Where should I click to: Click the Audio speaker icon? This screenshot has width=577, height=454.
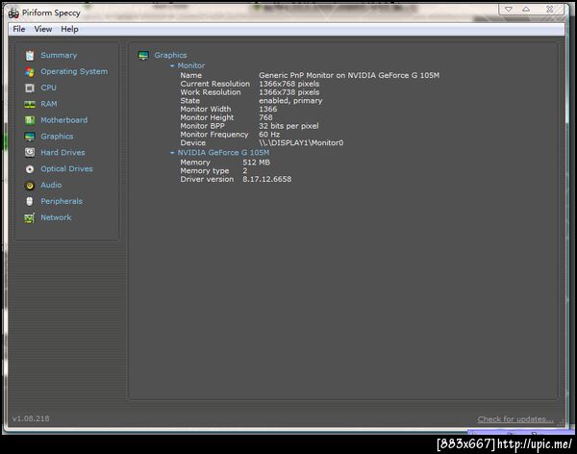pos(30,186)
